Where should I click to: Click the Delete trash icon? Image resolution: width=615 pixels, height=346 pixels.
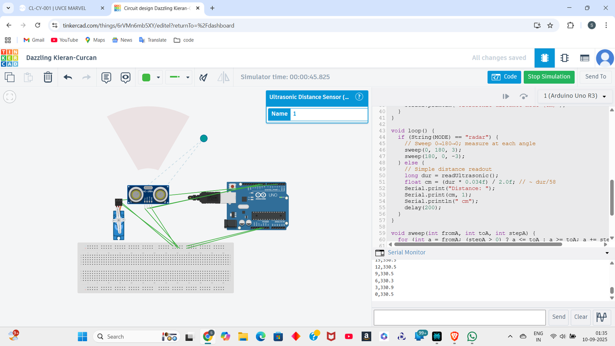point(48,77)
